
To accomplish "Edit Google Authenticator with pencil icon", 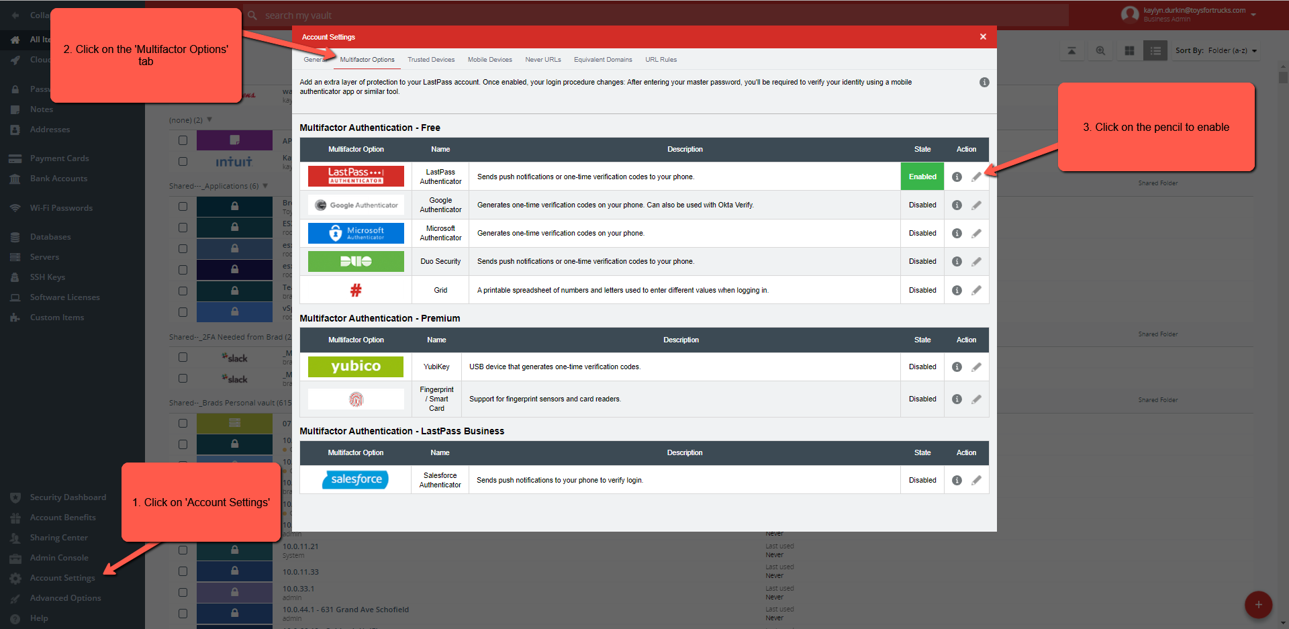I will point(976,205).
